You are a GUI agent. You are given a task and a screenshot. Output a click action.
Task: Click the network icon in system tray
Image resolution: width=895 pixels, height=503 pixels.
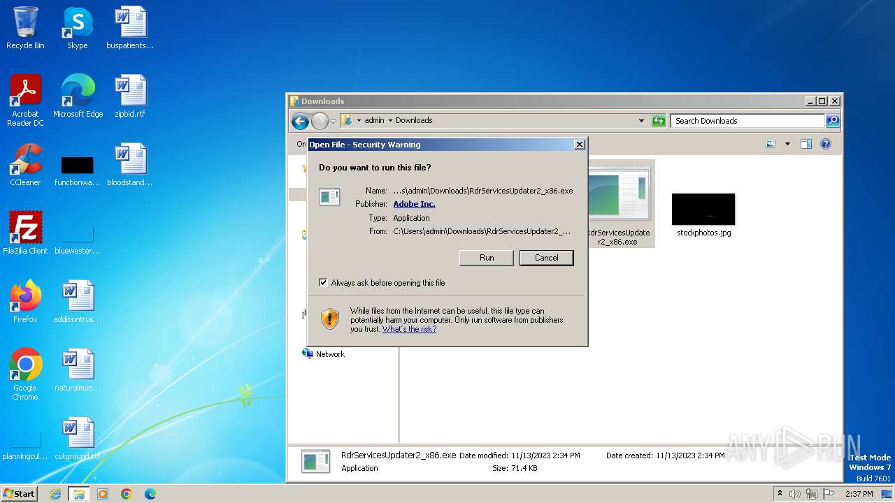tap(812, 494)
